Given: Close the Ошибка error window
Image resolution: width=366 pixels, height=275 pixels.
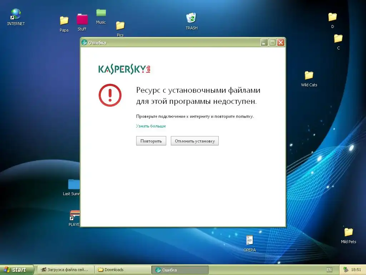Looking at the screenshot, I should (x=281, y=43).
